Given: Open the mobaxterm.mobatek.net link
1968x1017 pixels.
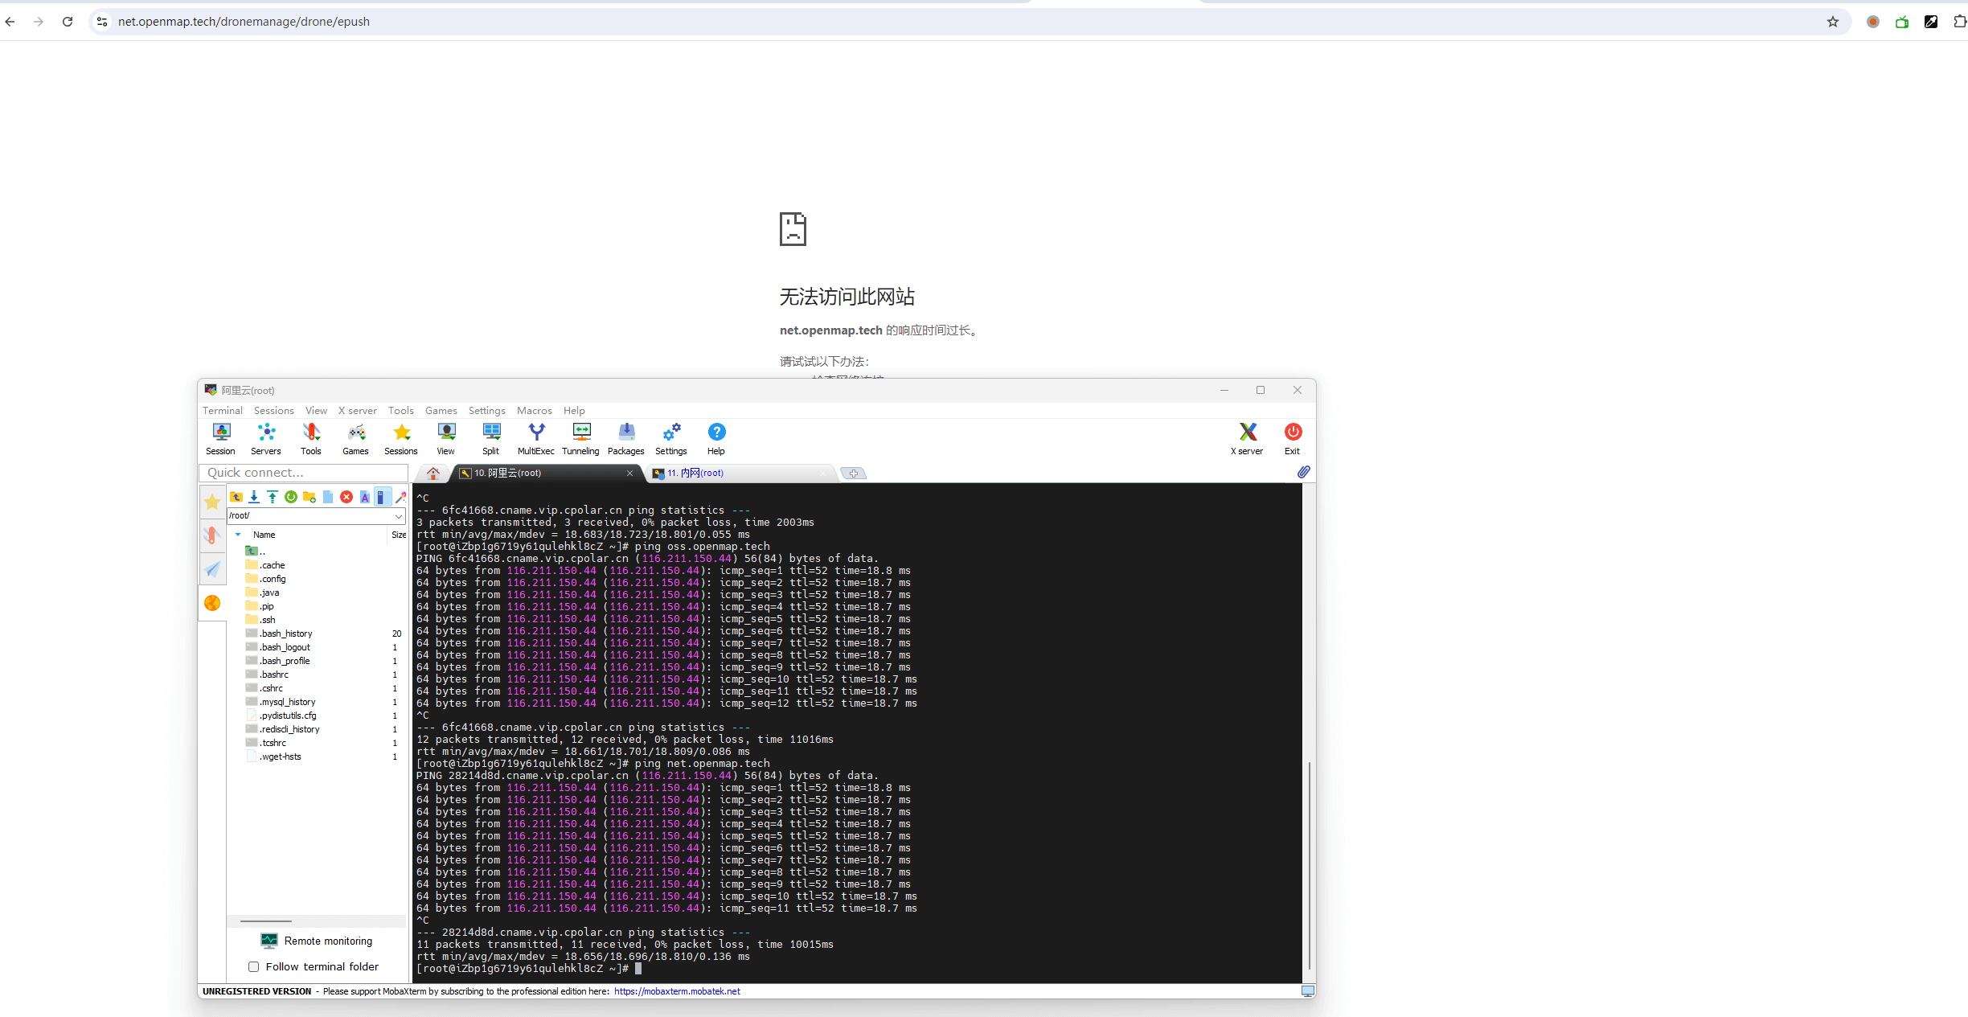Looking at the screenshot, I should (677, 991).
